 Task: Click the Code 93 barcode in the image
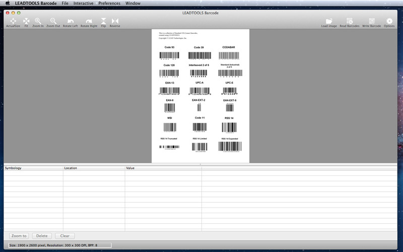click(169, 55)
